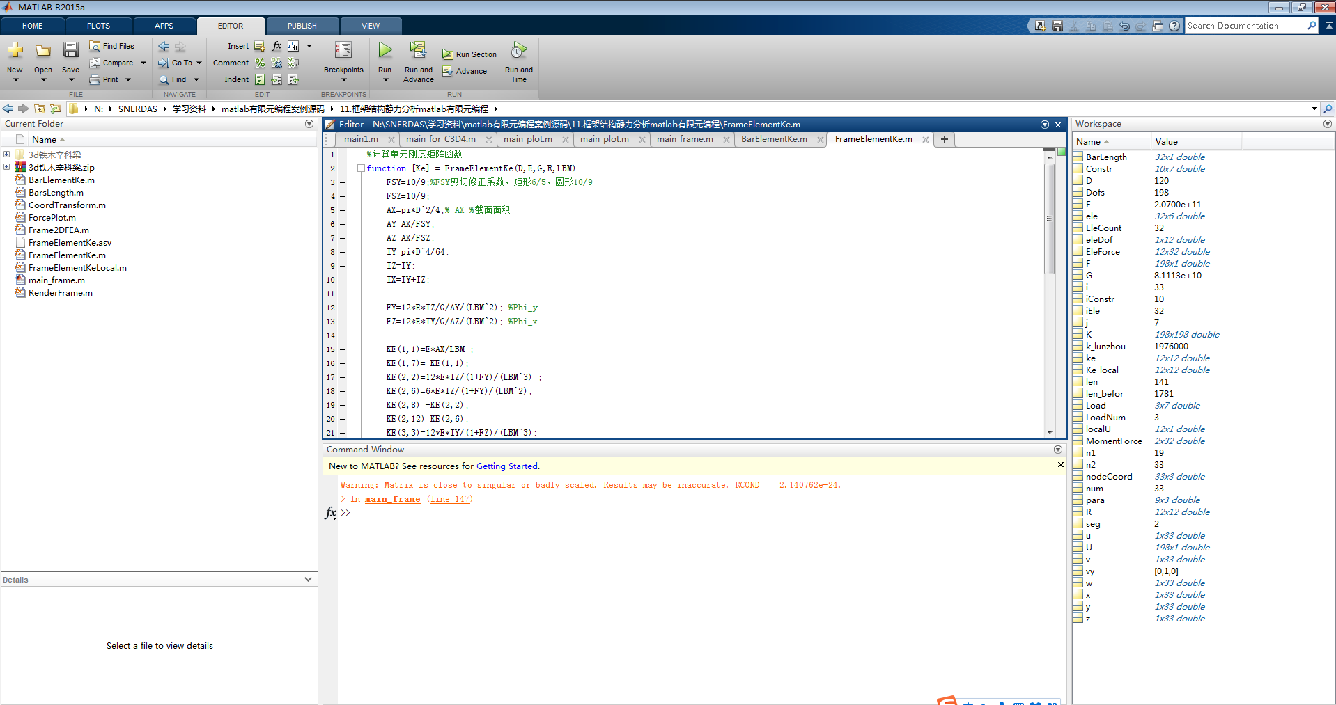Click the search folder magnifier icon
Viewport: 1336px width, 705px height.
tap(1328, 109)
